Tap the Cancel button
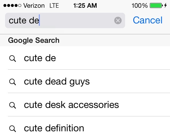 click(148, 20)
